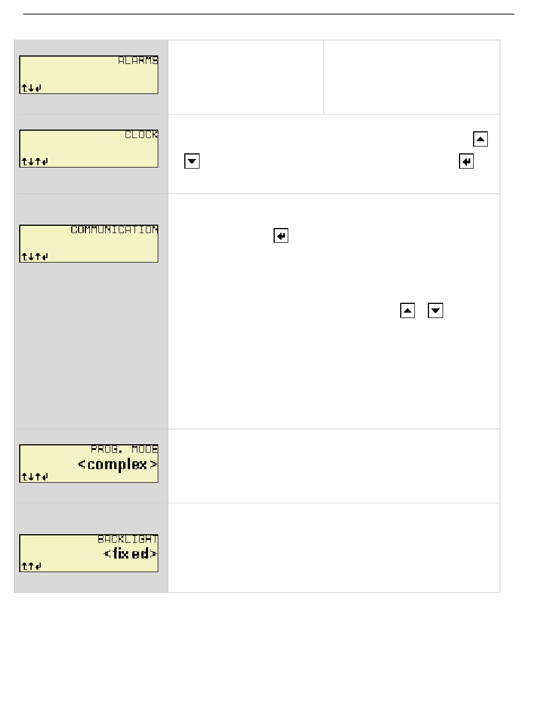
Task: Click the navigation arrows on the ALARMS display
Action: 32,88
